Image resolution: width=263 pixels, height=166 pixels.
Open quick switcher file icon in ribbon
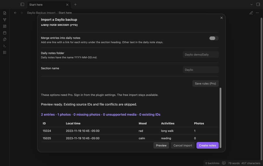point(5,13)
